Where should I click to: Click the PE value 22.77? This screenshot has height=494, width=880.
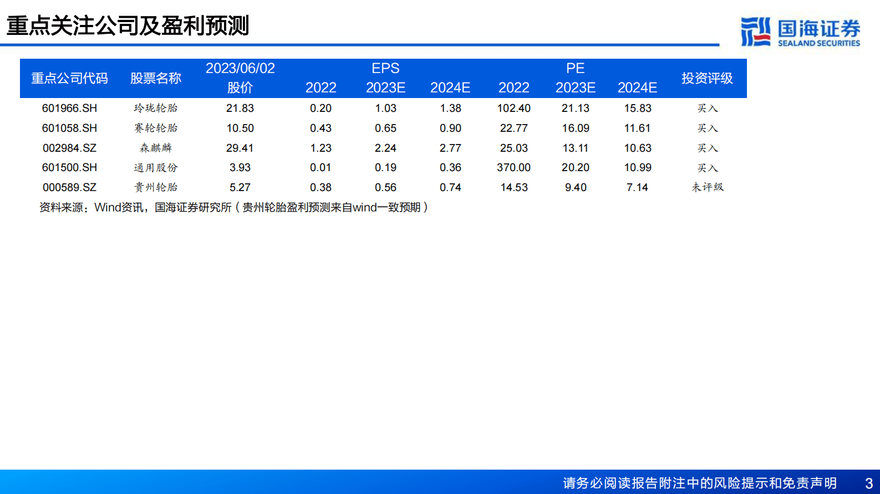514,128
